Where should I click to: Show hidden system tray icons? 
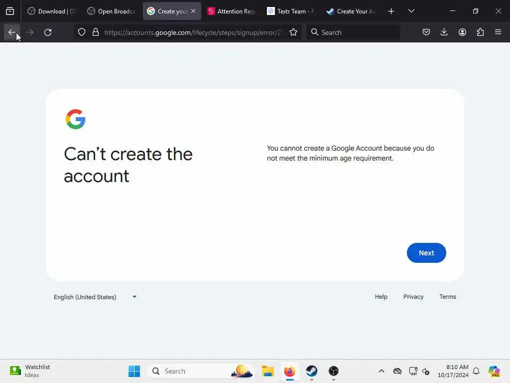coord(382,371)
